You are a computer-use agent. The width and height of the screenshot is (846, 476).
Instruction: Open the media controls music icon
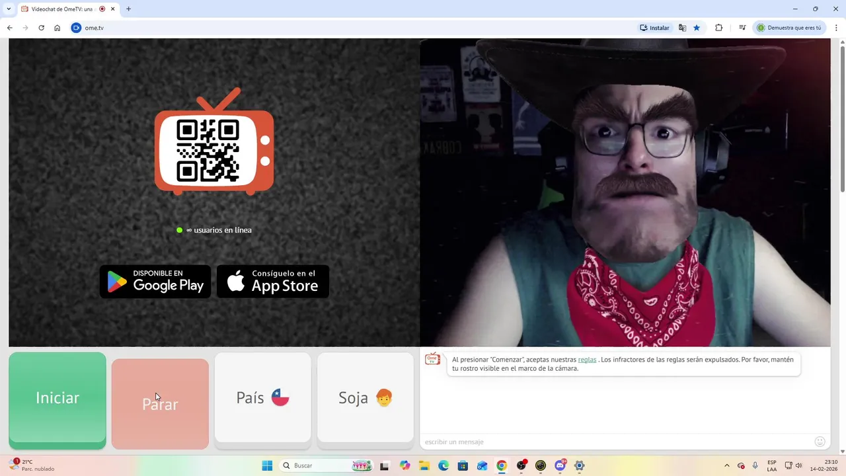[x=742, y=28]
